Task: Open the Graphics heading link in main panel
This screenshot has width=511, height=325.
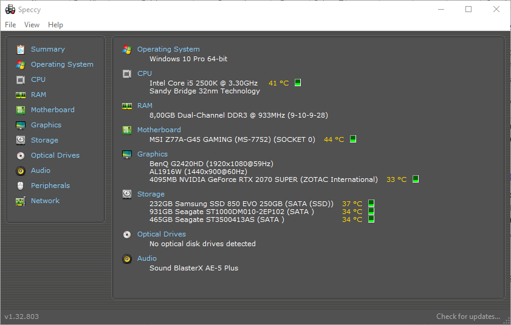Action: (153, 154)
